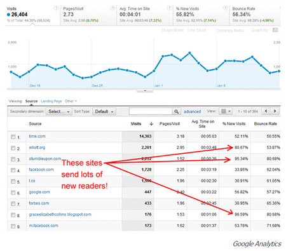The image size is (286, 251).
Task: Open the advanced filter link
Action: [192, 112]
